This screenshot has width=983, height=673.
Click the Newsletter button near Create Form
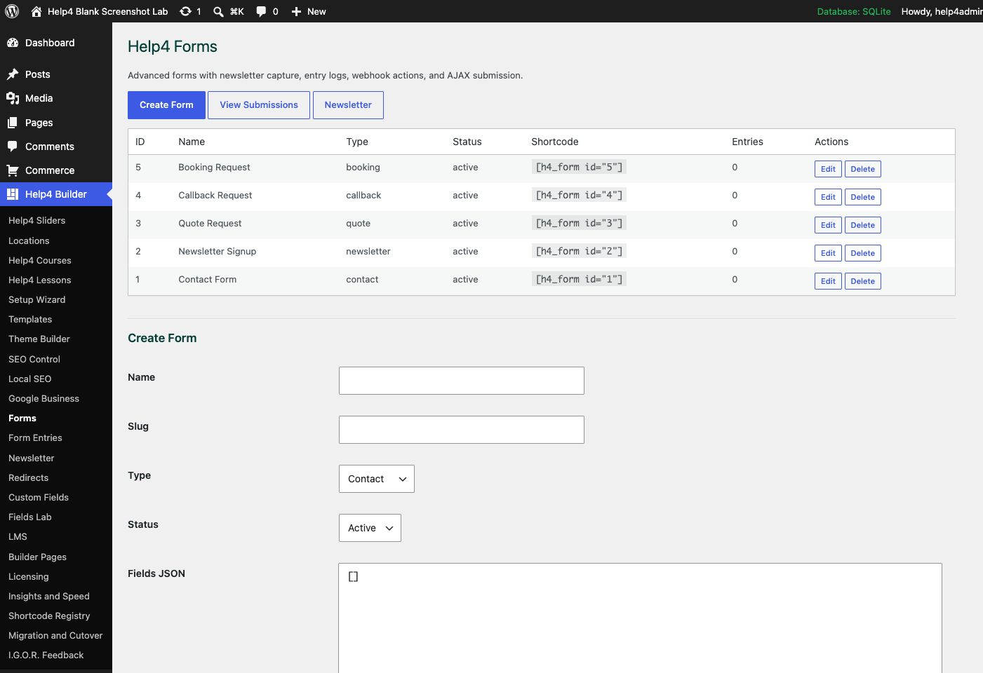coord(348,105)
